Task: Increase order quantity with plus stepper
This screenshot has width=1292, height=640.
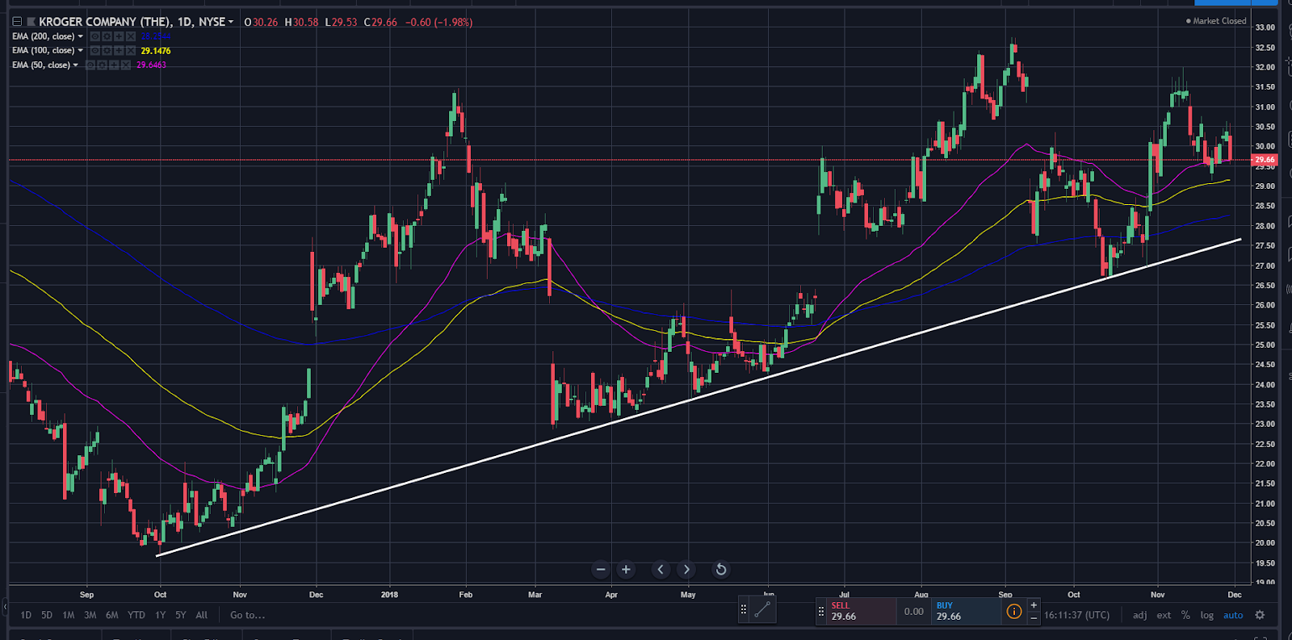Action: (x=1034, y=604)
